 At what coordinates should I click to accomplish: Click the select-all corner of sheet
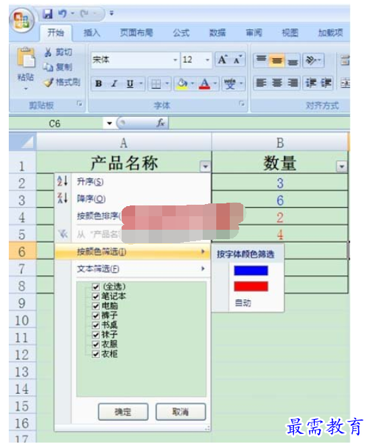click(22, 142)
